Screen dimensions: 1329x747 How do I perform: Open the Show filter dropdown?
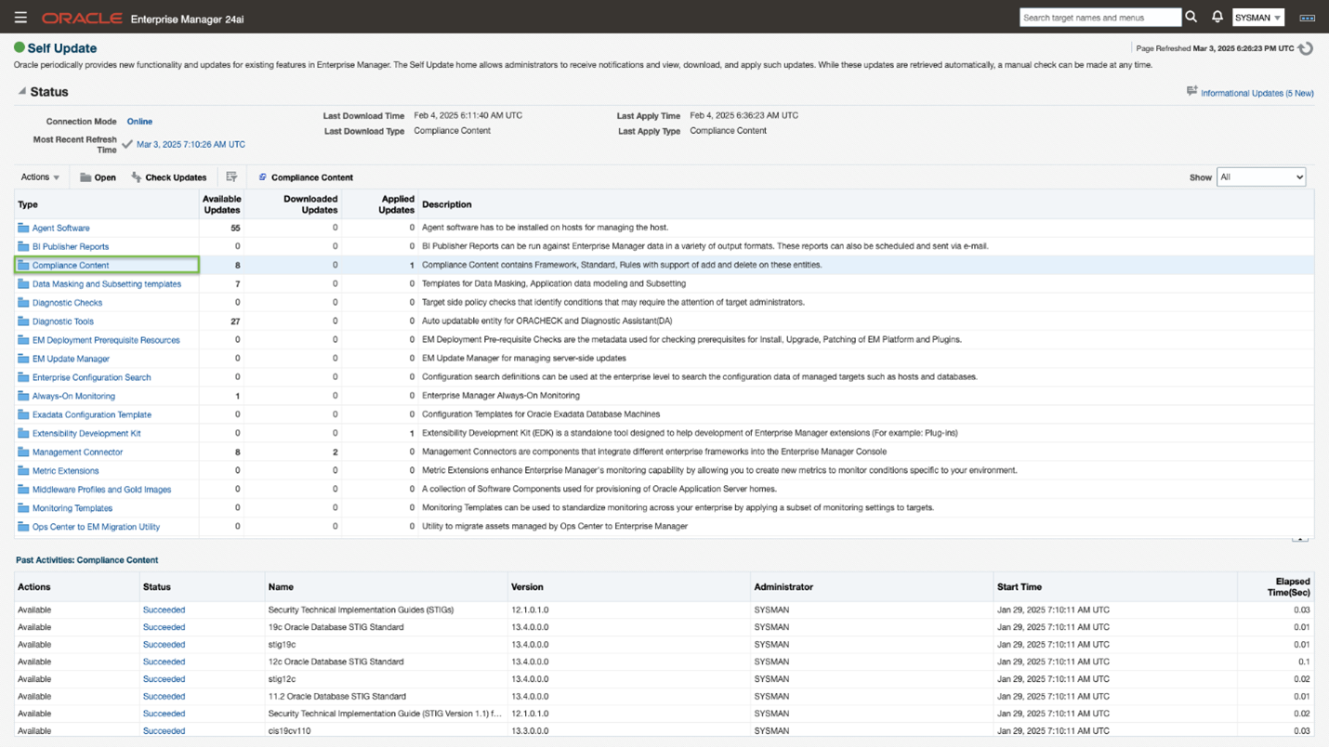tap(1260, 177)
